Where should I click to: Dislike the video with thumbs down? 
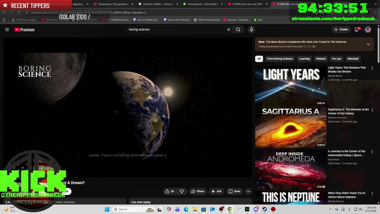coord(182,191)
